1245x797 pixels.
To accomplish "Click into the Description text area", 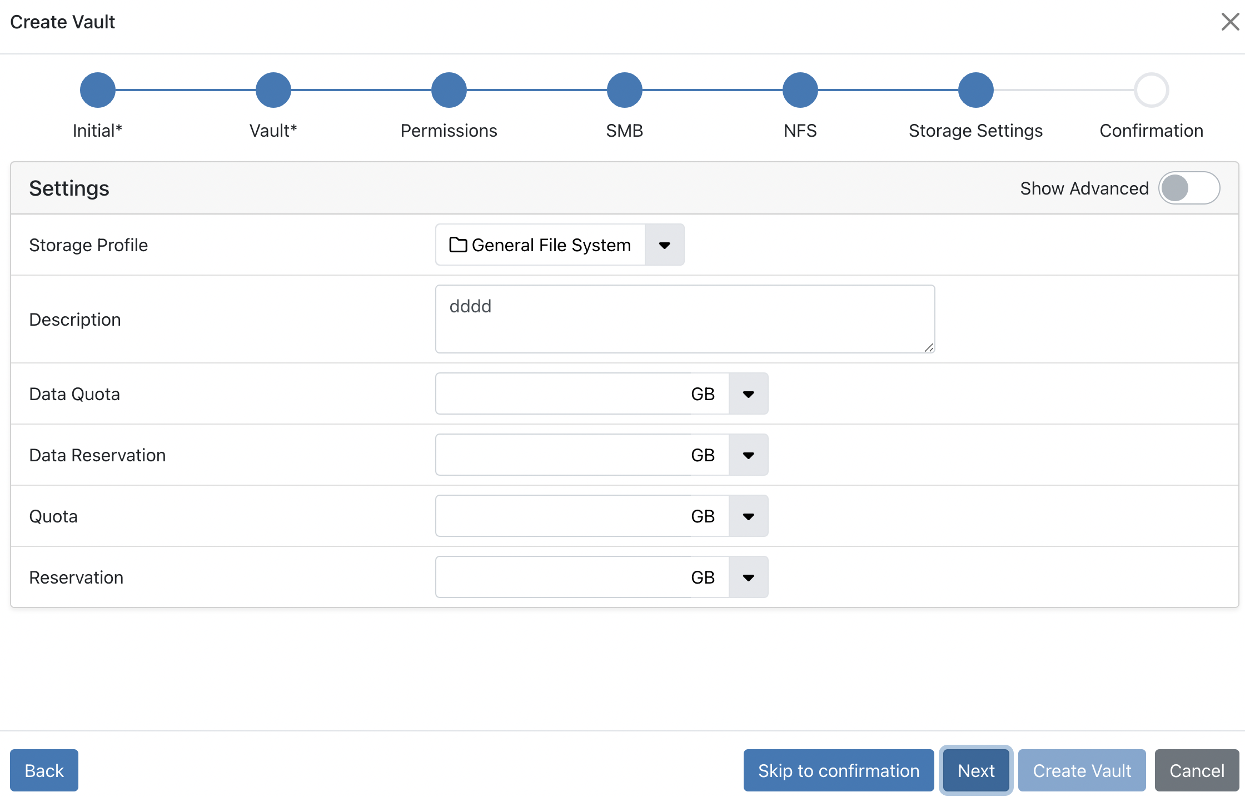I will 685,319.
